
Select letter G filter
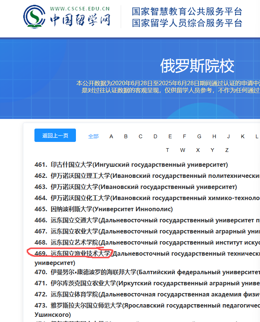tap(199, 136)
